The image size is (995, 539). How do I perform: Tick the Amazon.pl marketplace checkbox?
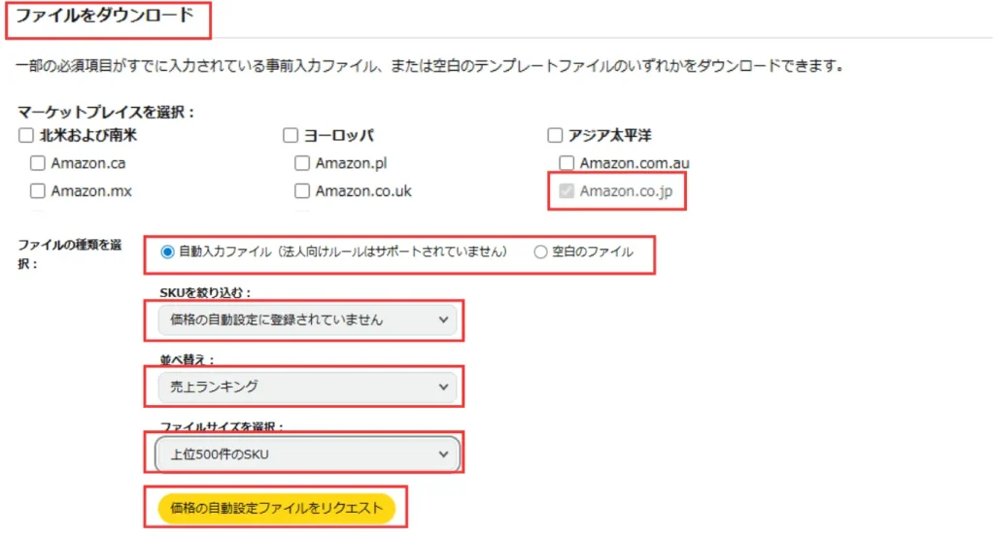[x=302, y=163]
